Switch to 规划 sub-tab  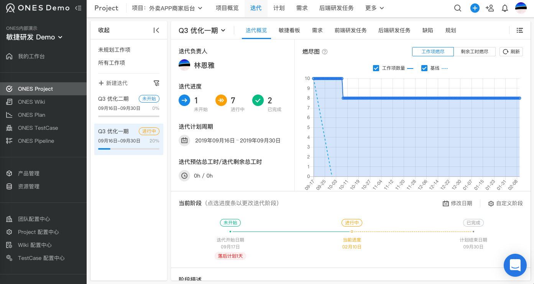click(451, 30)
